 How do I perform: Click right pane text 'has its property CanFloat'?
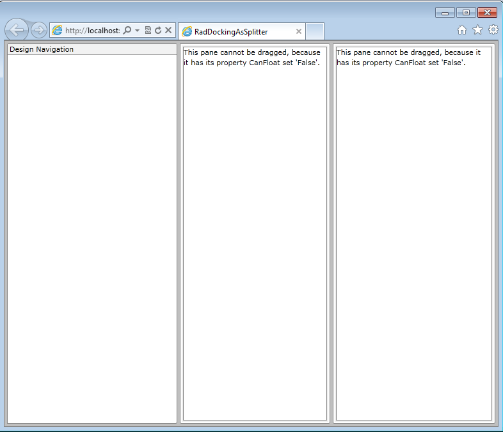(381, 63)
